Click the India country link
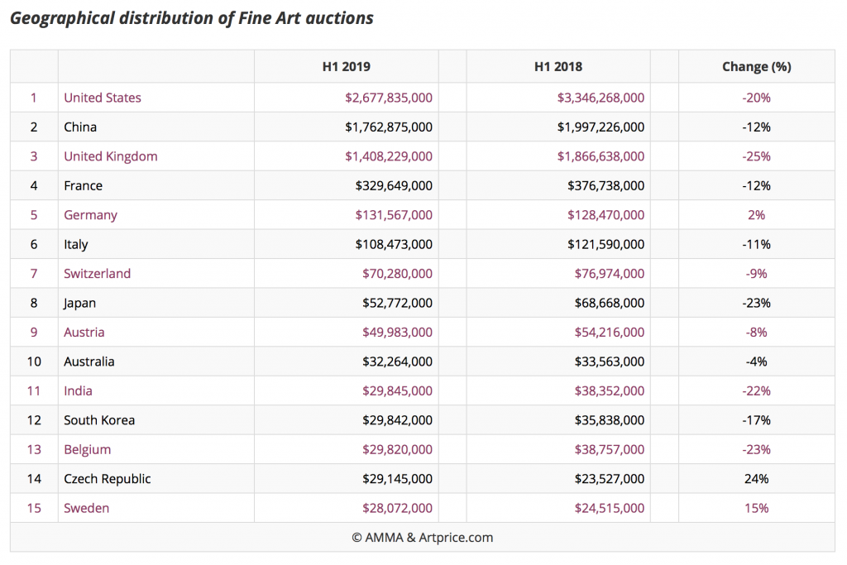This screenshot has width=847, height=565. coord(77,390)
